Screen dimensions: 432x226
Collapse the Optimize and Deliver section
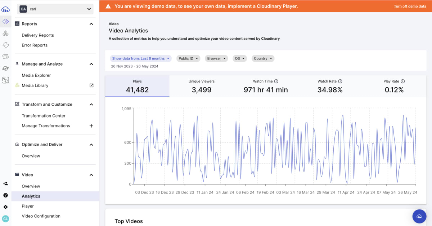(91, 145)
